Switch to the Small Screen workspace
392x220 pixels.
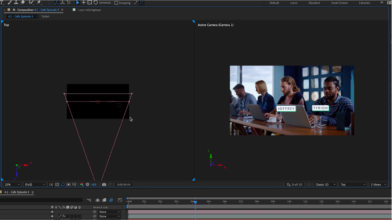click(x=339, y=3)
